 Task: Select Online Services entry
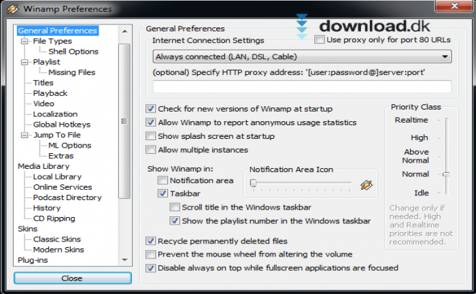[x=63, y=187]
